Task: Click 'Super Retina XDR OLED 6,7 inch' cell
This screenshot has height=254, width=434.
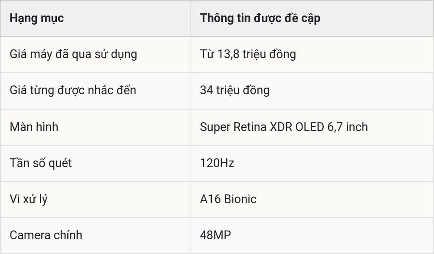Action: point(312,127)
